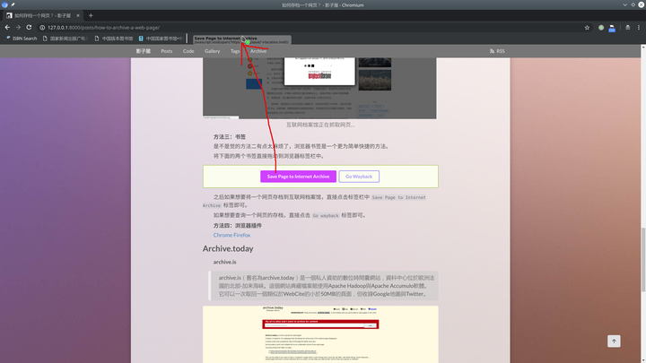Click the Go Wayback button

(359, 177)
